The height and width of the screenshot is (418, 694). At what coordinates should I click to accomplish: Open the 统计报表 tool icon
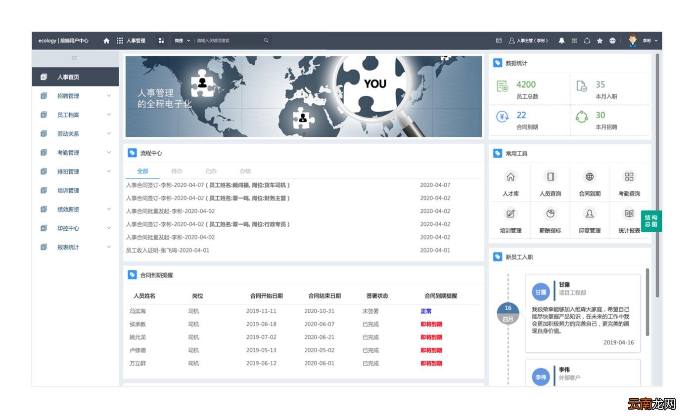click(629, 214)
